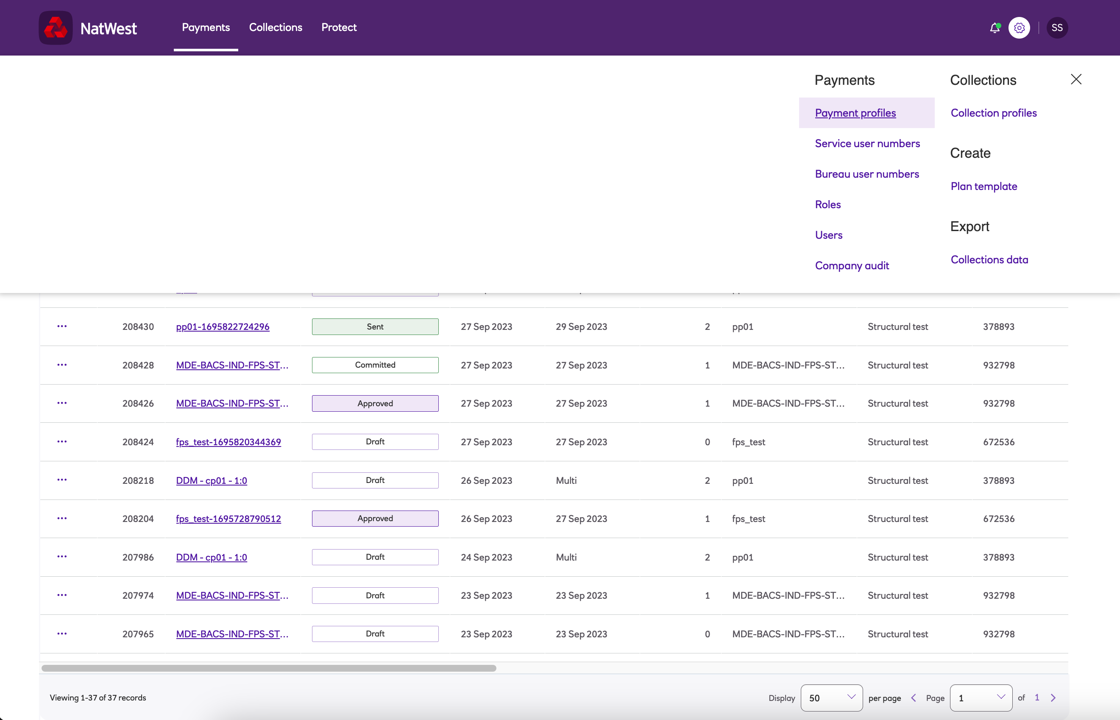Open row actions for 208218
The height and width of the screenshot is (720, 1120).
[62, 480]
